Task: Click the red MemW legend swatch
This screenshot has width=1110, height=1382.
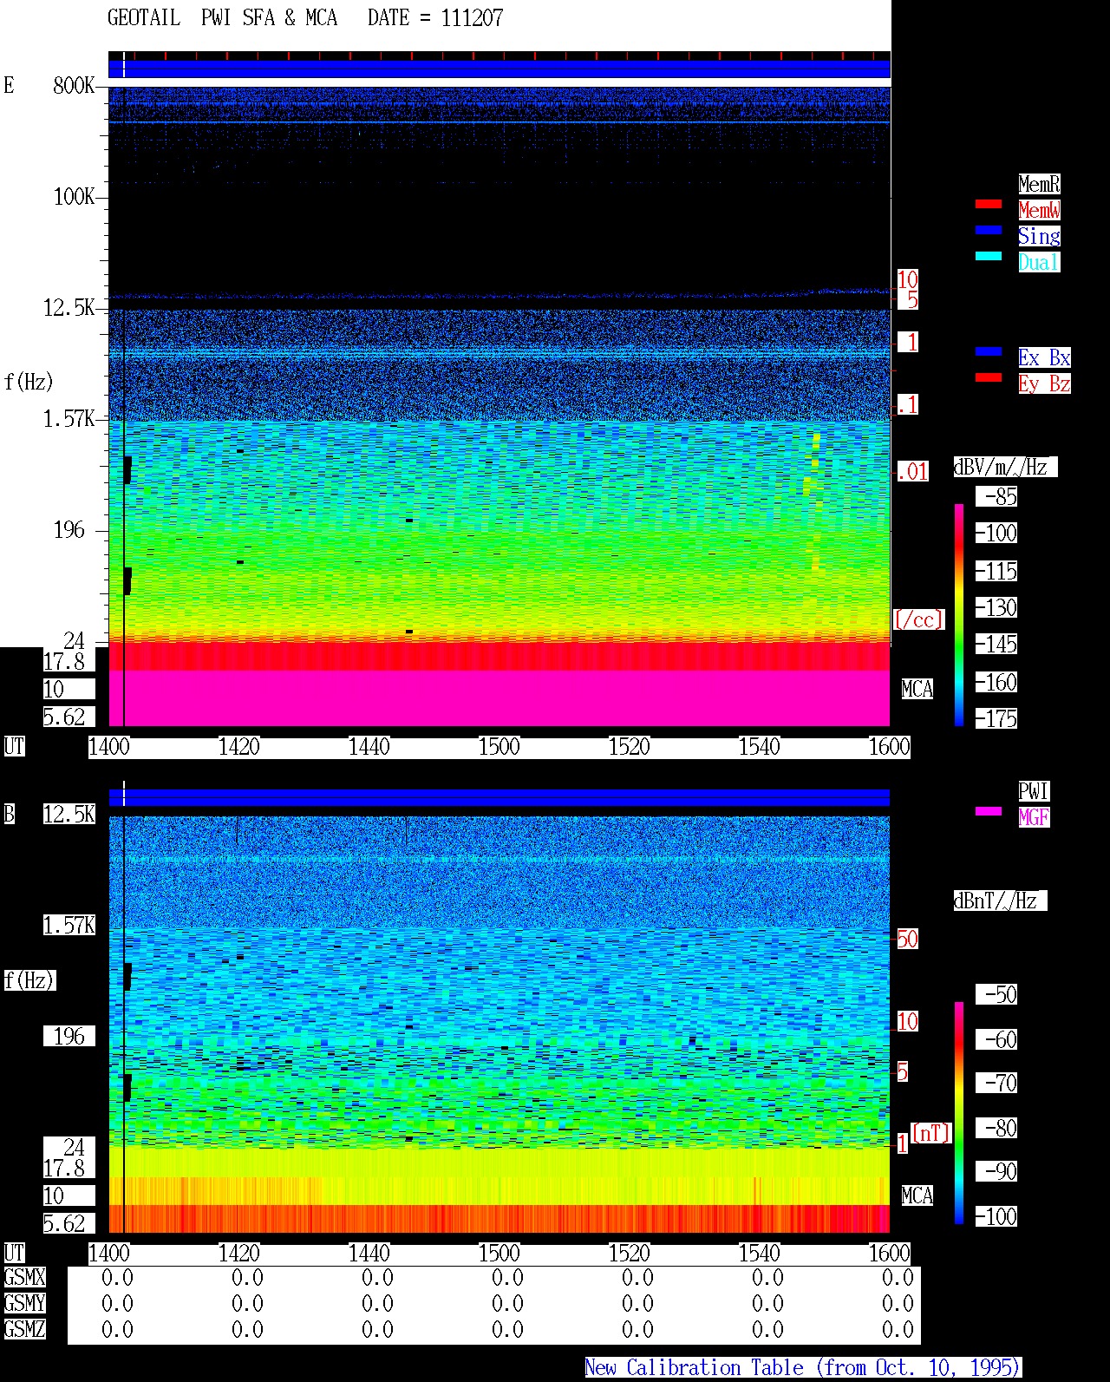Action: (989, 204)
